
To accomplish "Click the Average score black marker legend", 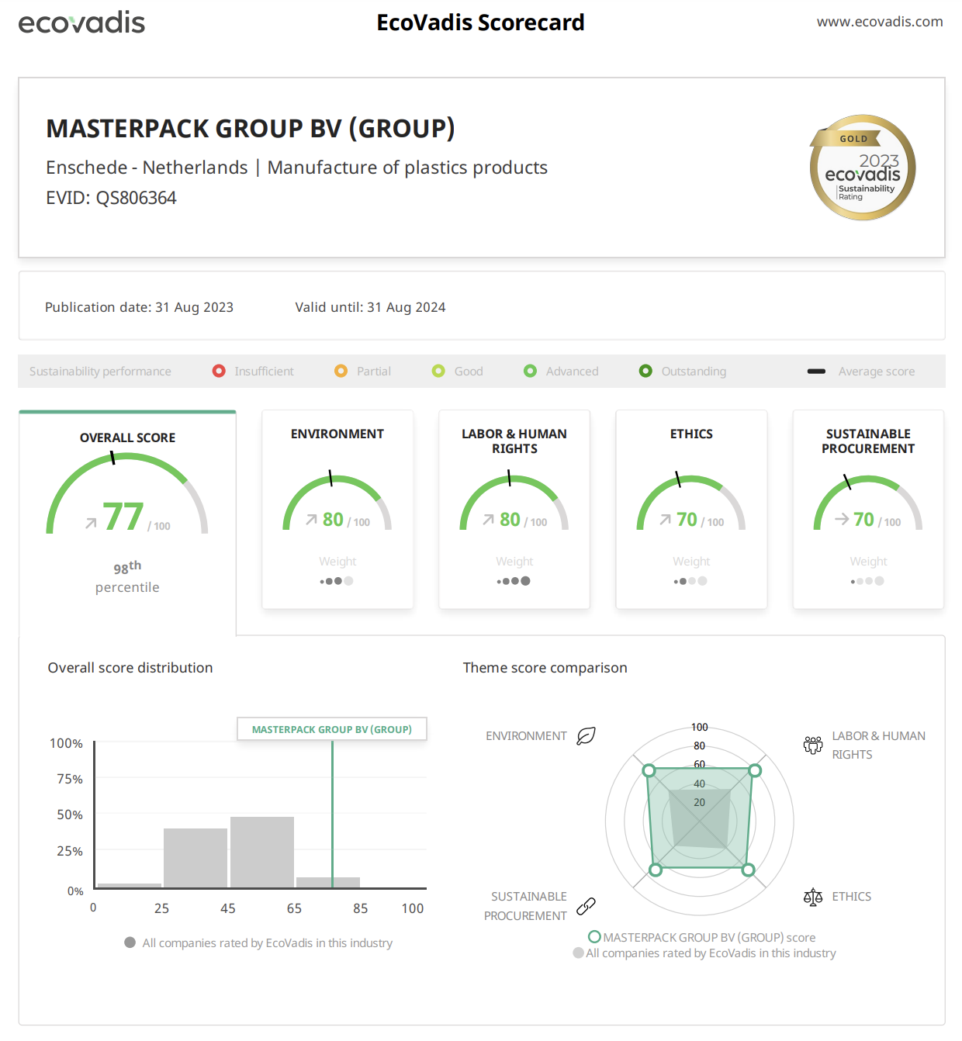I will click(816, 372).
